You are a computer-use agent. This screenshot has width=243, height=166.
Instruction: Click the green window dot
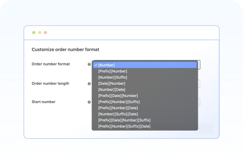34,32
